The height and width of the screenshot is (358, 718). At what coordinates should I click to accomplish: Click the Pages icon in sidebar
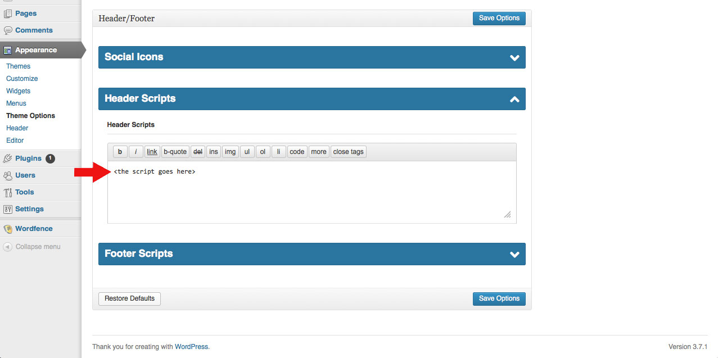(x=8, y=13)
